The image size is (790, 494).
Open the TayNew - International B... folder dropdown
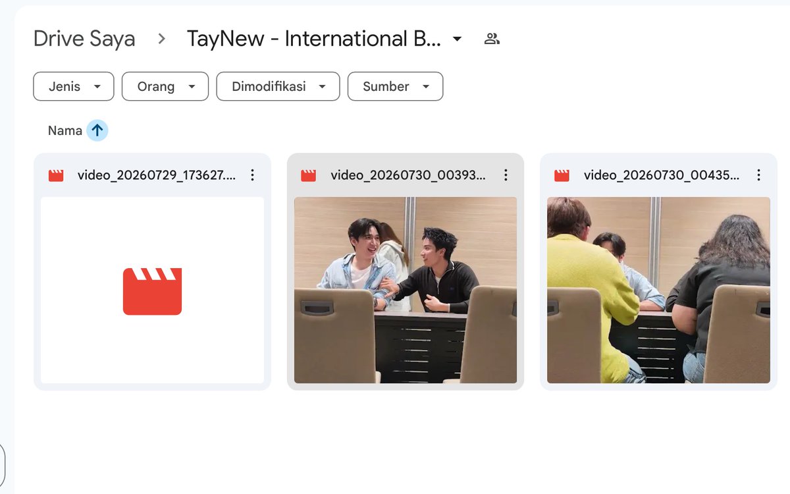click(x=457, y=39)
